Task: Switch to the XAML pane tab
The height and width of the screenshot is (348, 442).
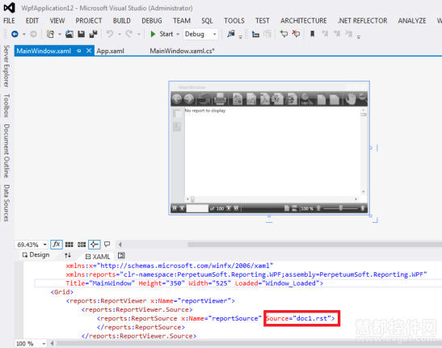Action: (98, 257)
